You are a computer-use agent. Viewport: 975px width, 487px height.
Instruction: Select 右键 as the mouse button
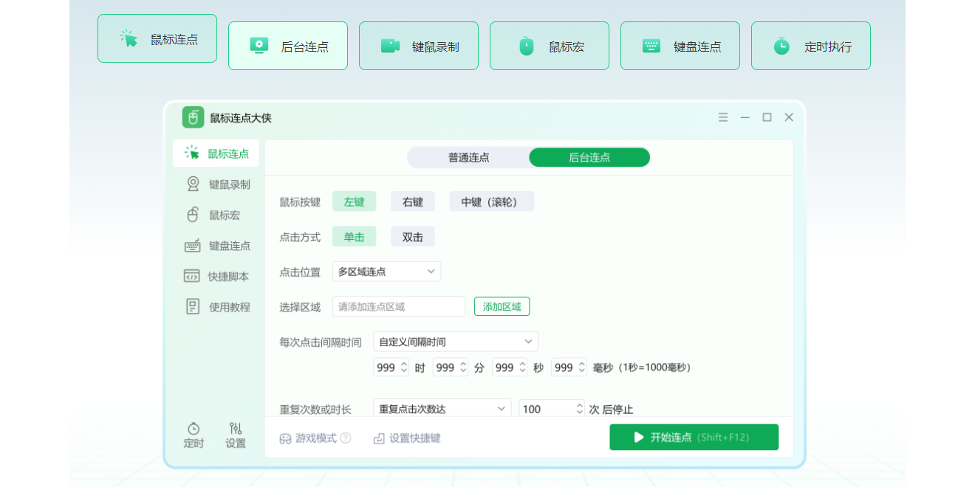[412, 201]
